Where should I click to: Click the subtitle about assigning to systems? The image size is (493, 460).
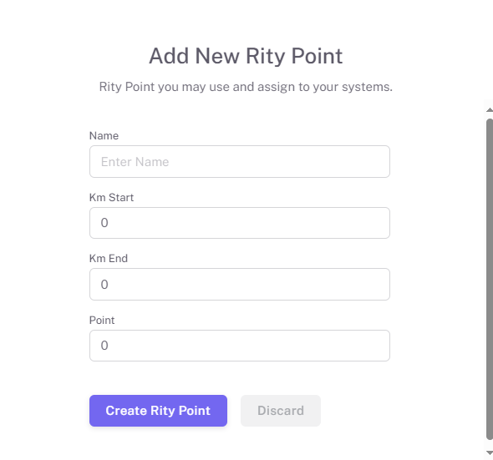pos(246,87)
